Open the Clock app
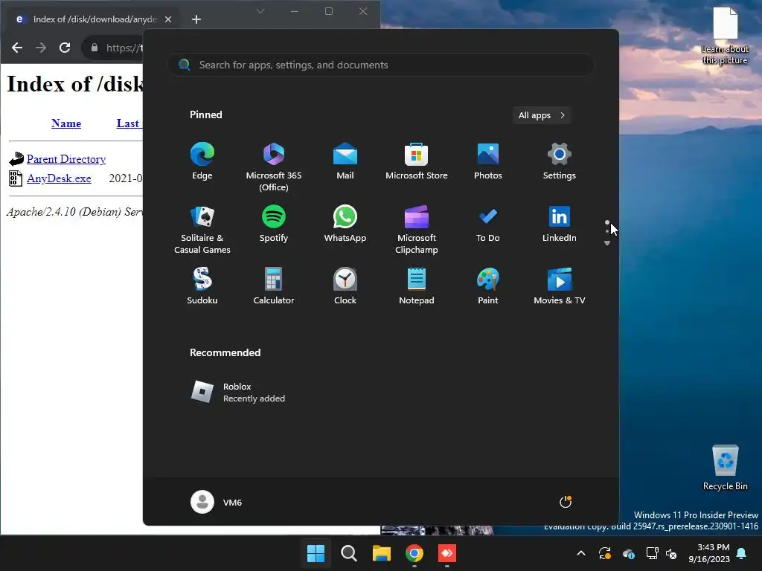Image resolution: width=762 pixels, height=571 pixels. click(345, 286)
